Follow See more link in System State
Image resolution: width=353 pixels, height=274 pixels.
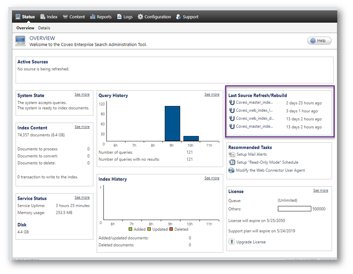coord(82,94)
